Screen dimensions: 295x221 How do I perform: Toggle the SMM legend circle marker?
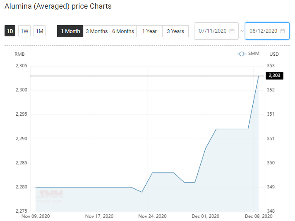[242, 54]
